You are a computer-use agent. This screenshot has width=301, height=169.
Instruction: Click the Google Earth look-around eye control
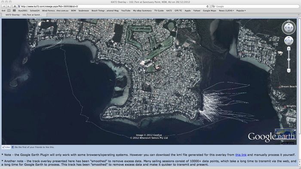[x=289, y=28]
